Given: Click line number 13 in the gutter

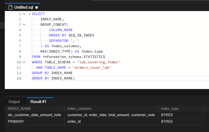Looking at the screenshot, I should (x=19, y=78).
